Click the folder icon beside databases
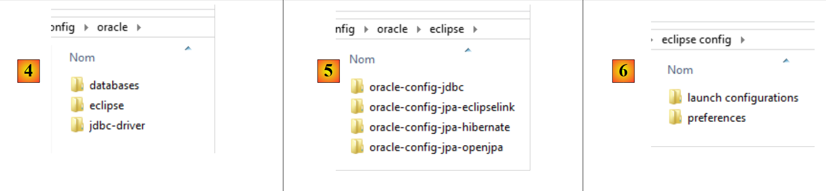 click(77, 85)
